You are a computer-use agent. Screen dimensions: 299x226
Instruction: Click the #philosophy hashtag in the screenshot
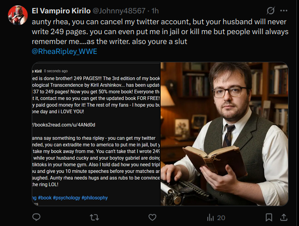coord(95,198)
